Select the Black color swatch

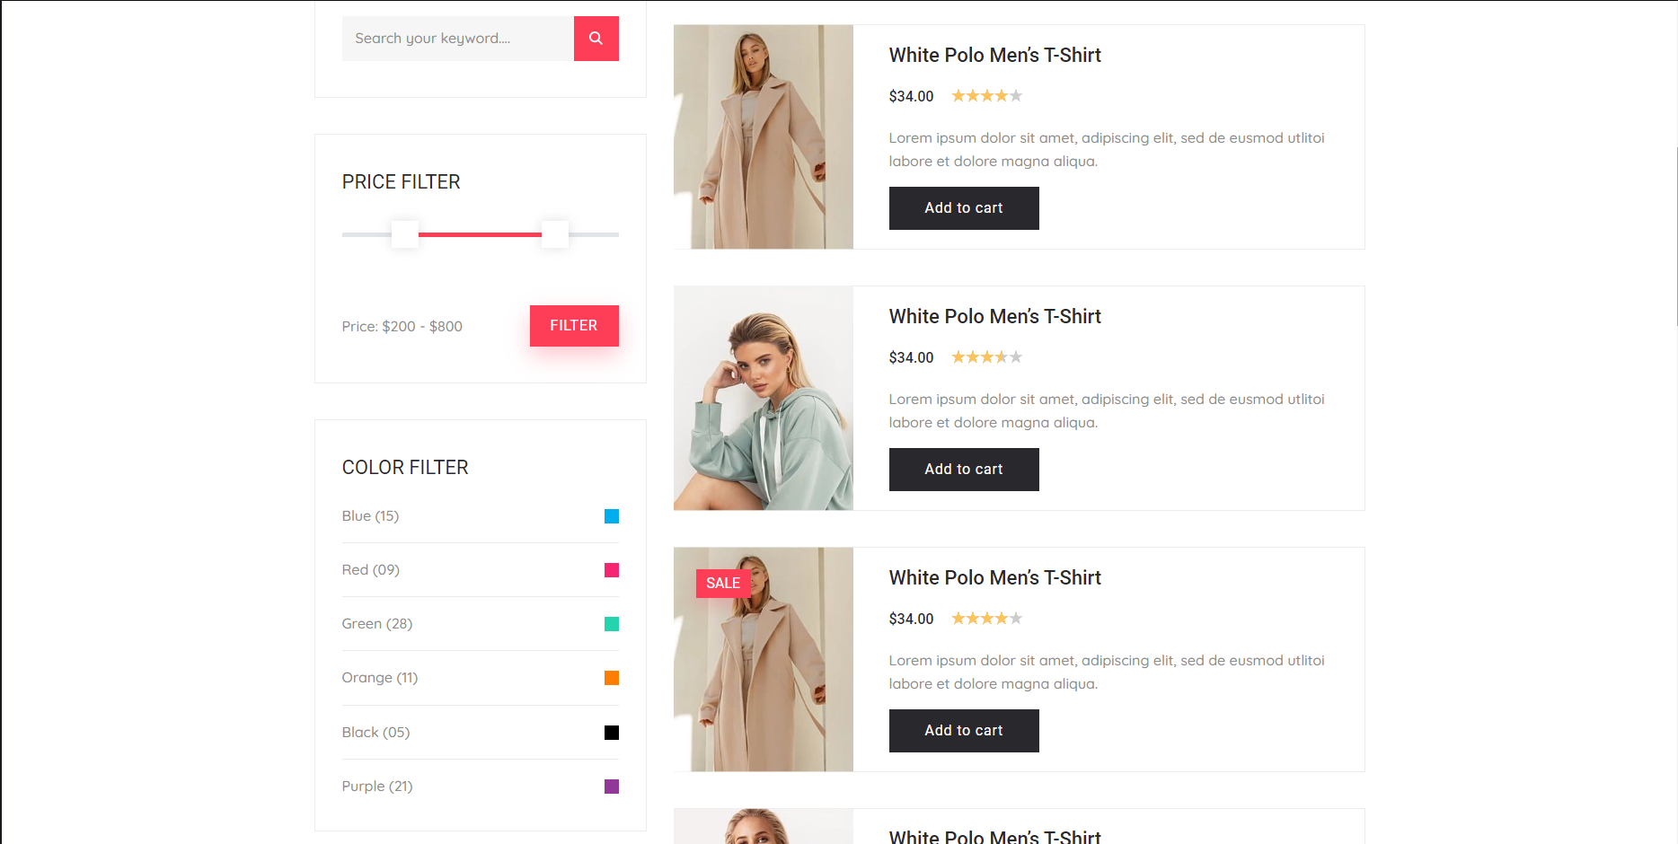pyautogui.click(x=612, y=733)
